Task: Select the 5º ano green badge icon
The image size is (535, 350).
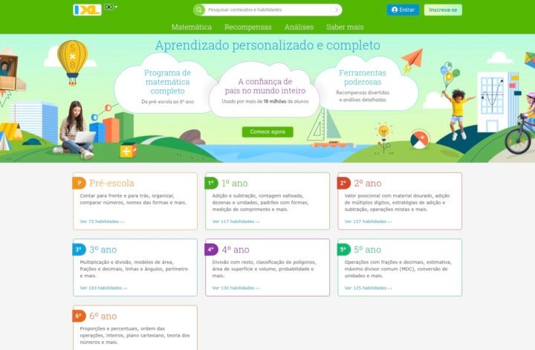Action: 343,250
